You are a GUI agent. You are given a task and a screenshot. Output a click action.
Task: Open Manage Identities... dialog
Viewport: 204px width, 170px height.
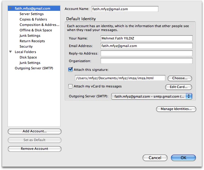[176, 109]
